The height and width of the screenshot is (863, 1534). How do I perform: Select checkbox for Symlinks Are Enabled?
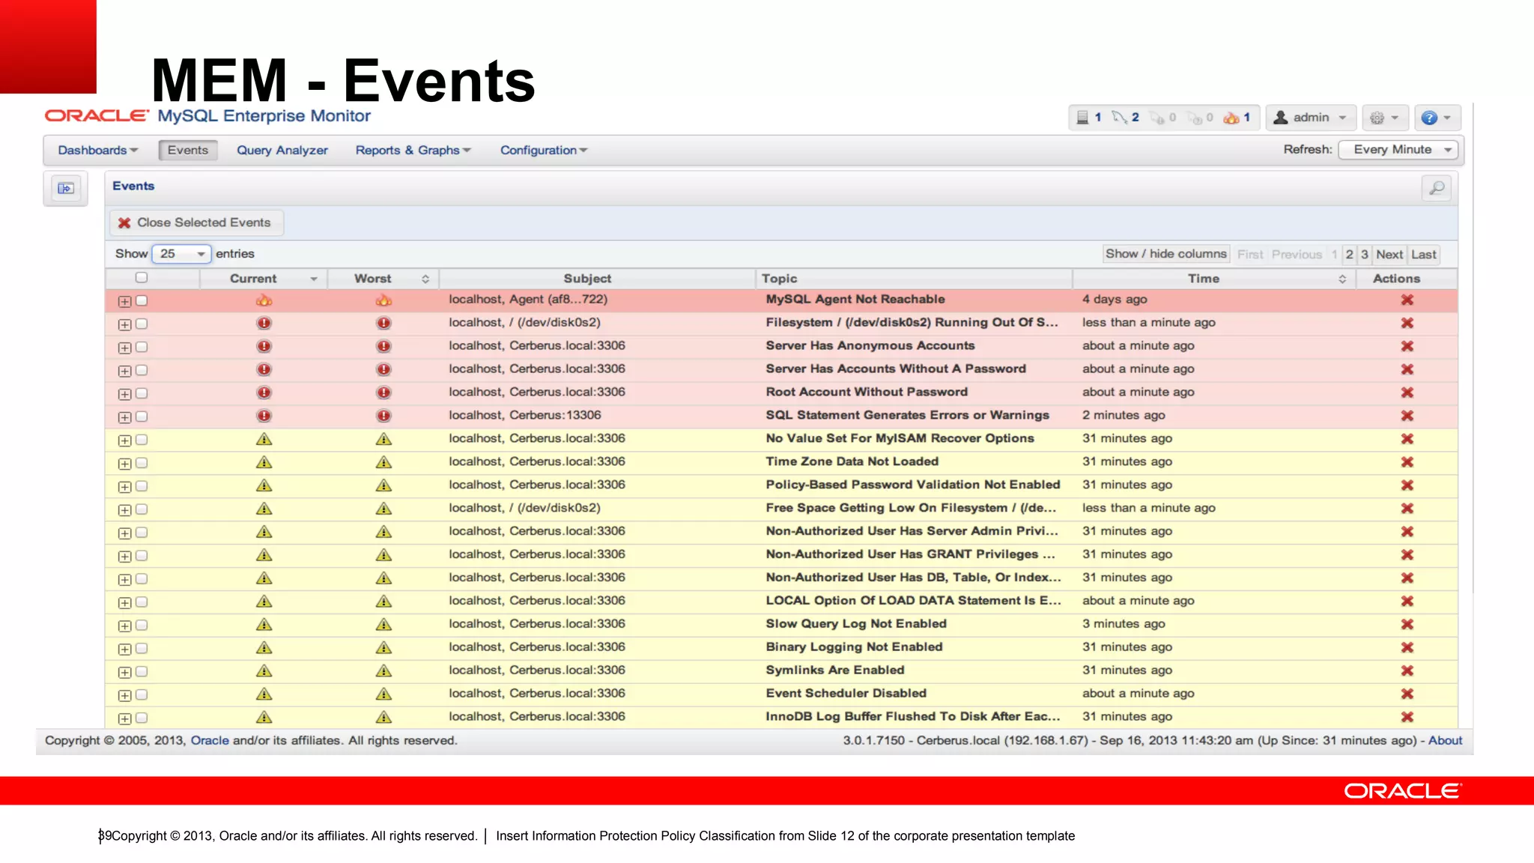(142, 671)
